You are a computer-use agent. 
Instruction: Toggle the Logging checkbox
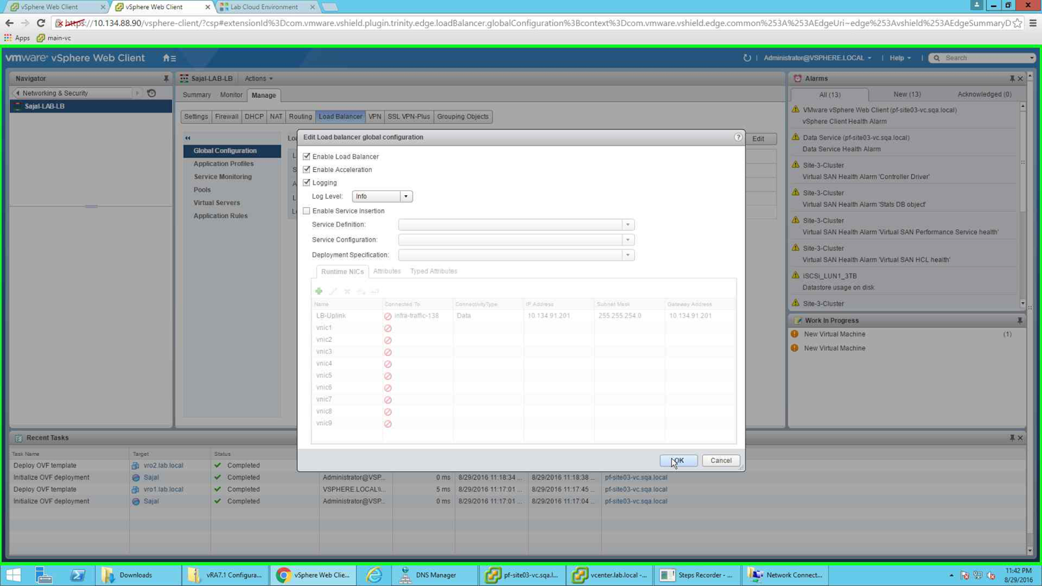[307, 183]
